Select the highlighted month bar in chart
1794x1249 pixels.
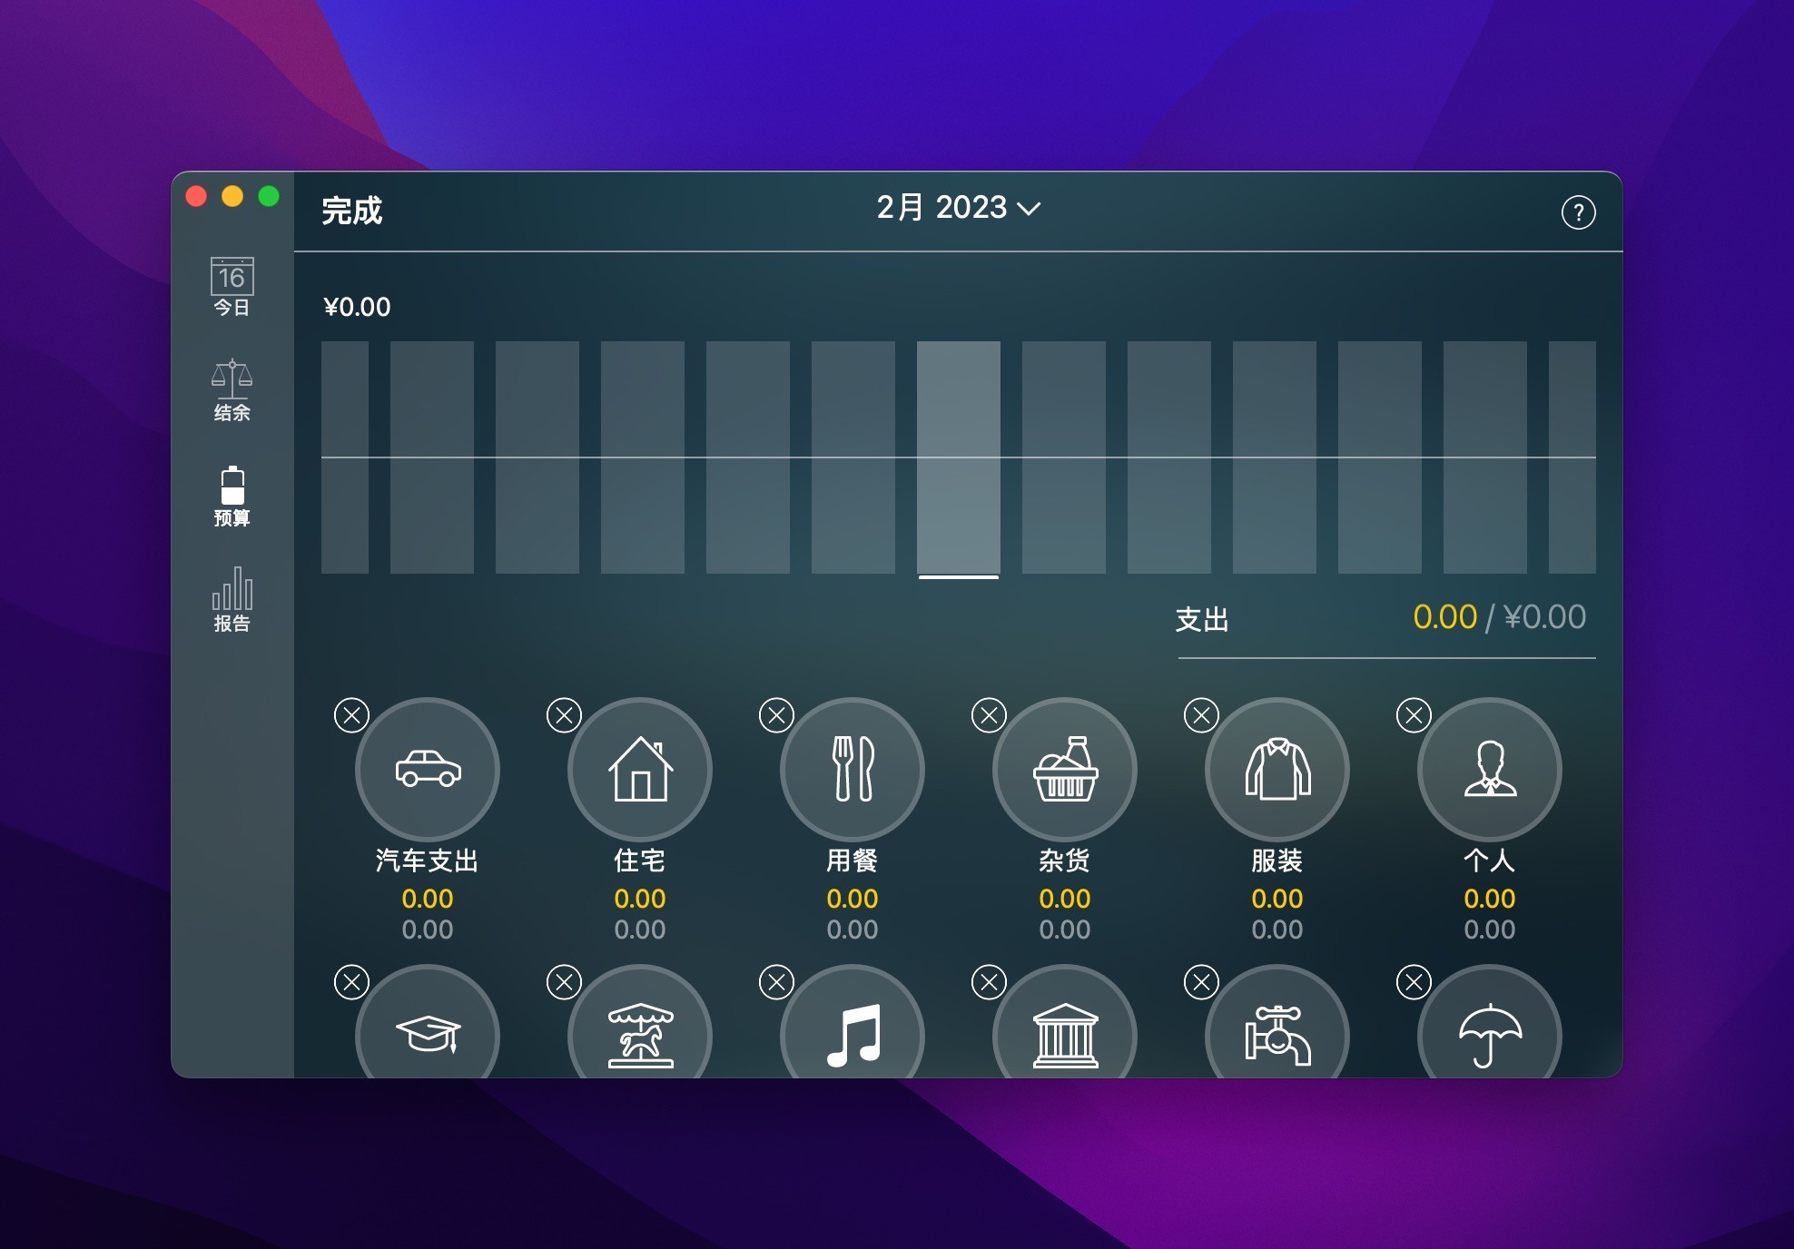point(958,457)
